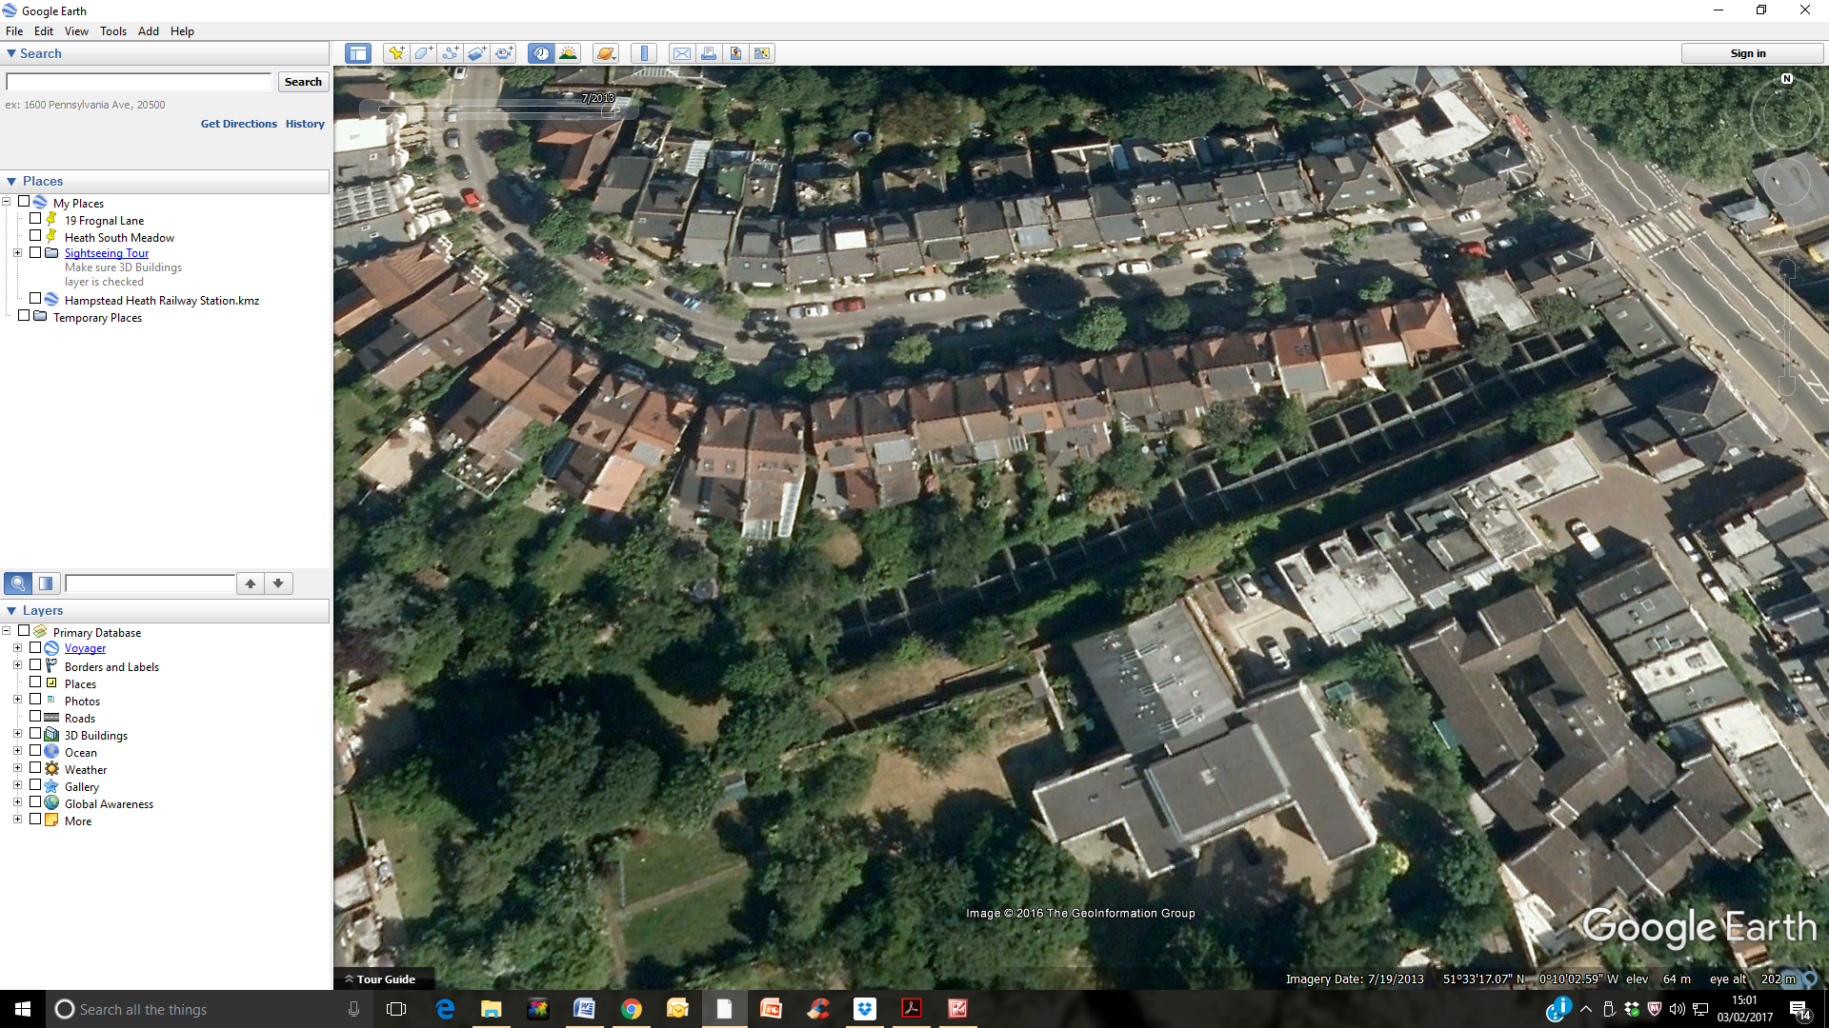Open Microsoft Edge from the taskbar
Screen dimensions: 1829x1028
pos(445,1009)
